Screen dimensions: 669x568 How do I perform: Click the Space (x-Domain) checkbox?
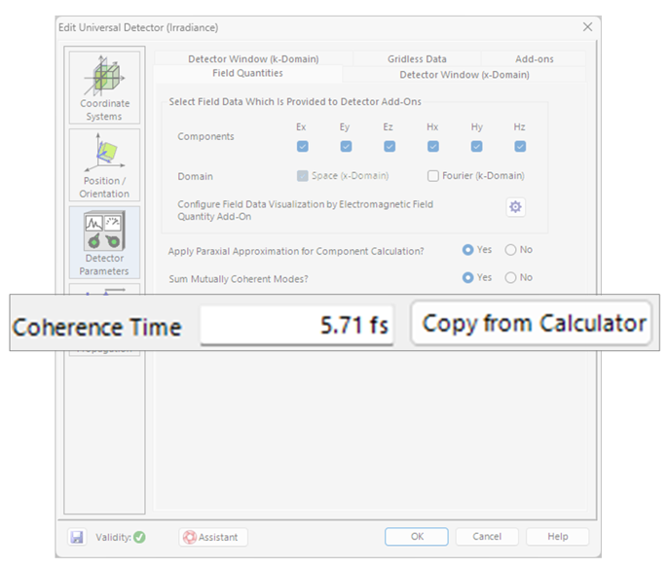tap(303, 176)
